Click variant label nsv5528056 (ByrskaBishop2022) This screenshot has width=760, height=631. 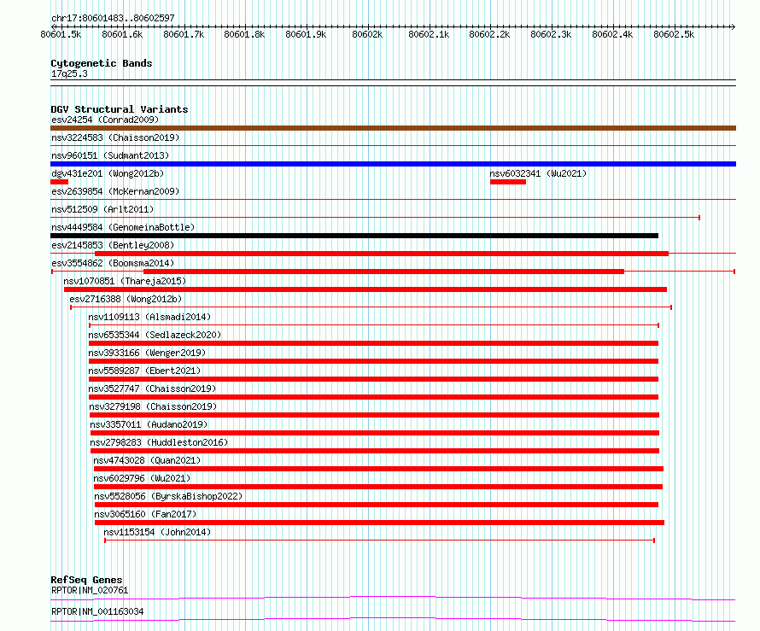168,496
